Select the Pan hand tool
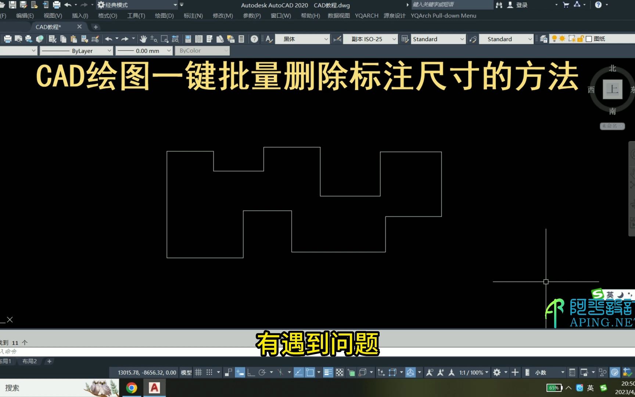635x397 pixels. [143, 39]
